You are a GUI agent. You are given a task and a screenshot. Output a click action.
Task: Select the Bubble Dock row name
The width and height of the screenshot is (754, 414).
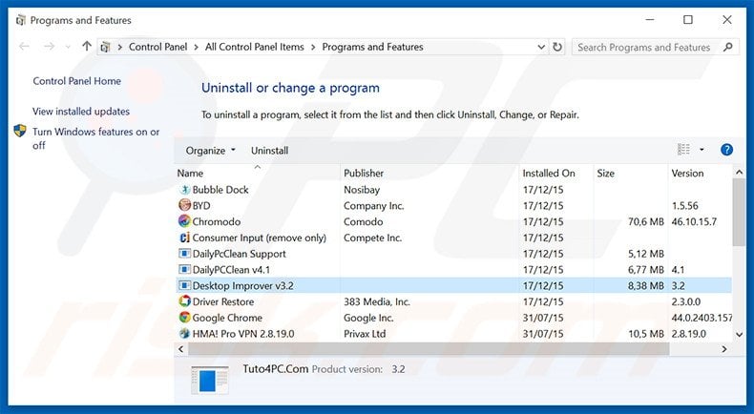220,190
